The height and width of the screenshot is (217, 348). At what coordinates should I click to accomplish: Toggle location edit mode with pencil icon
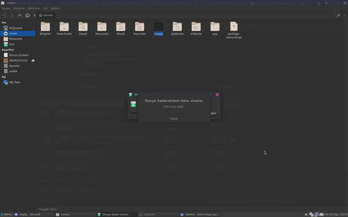click(338, 15)
